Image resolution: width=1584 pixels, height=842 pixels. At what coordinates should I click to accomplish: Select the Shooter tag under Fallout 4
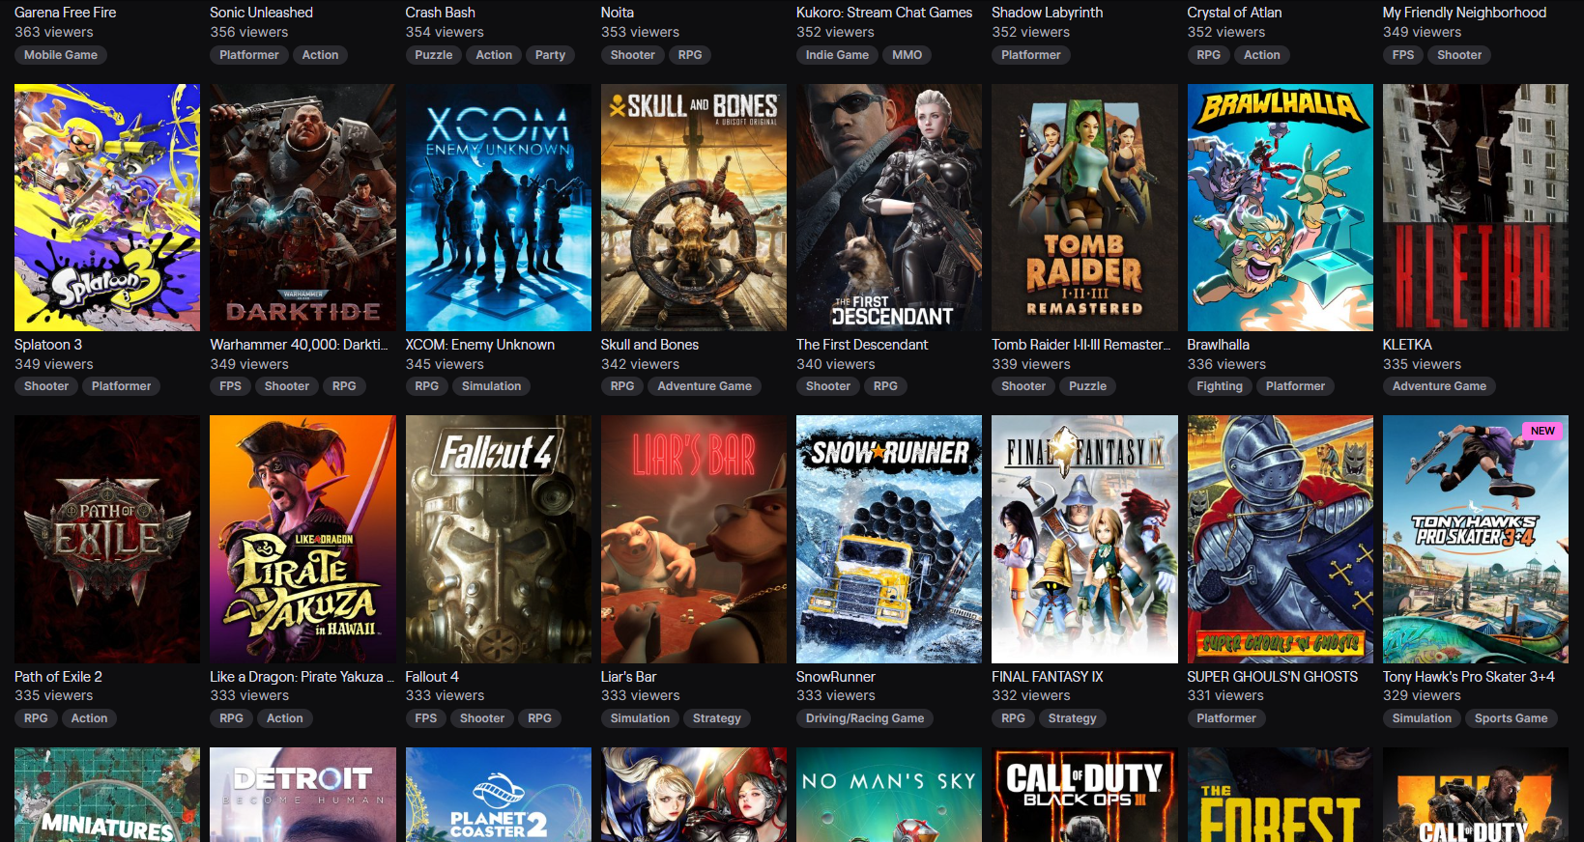(x=482, y=718)
